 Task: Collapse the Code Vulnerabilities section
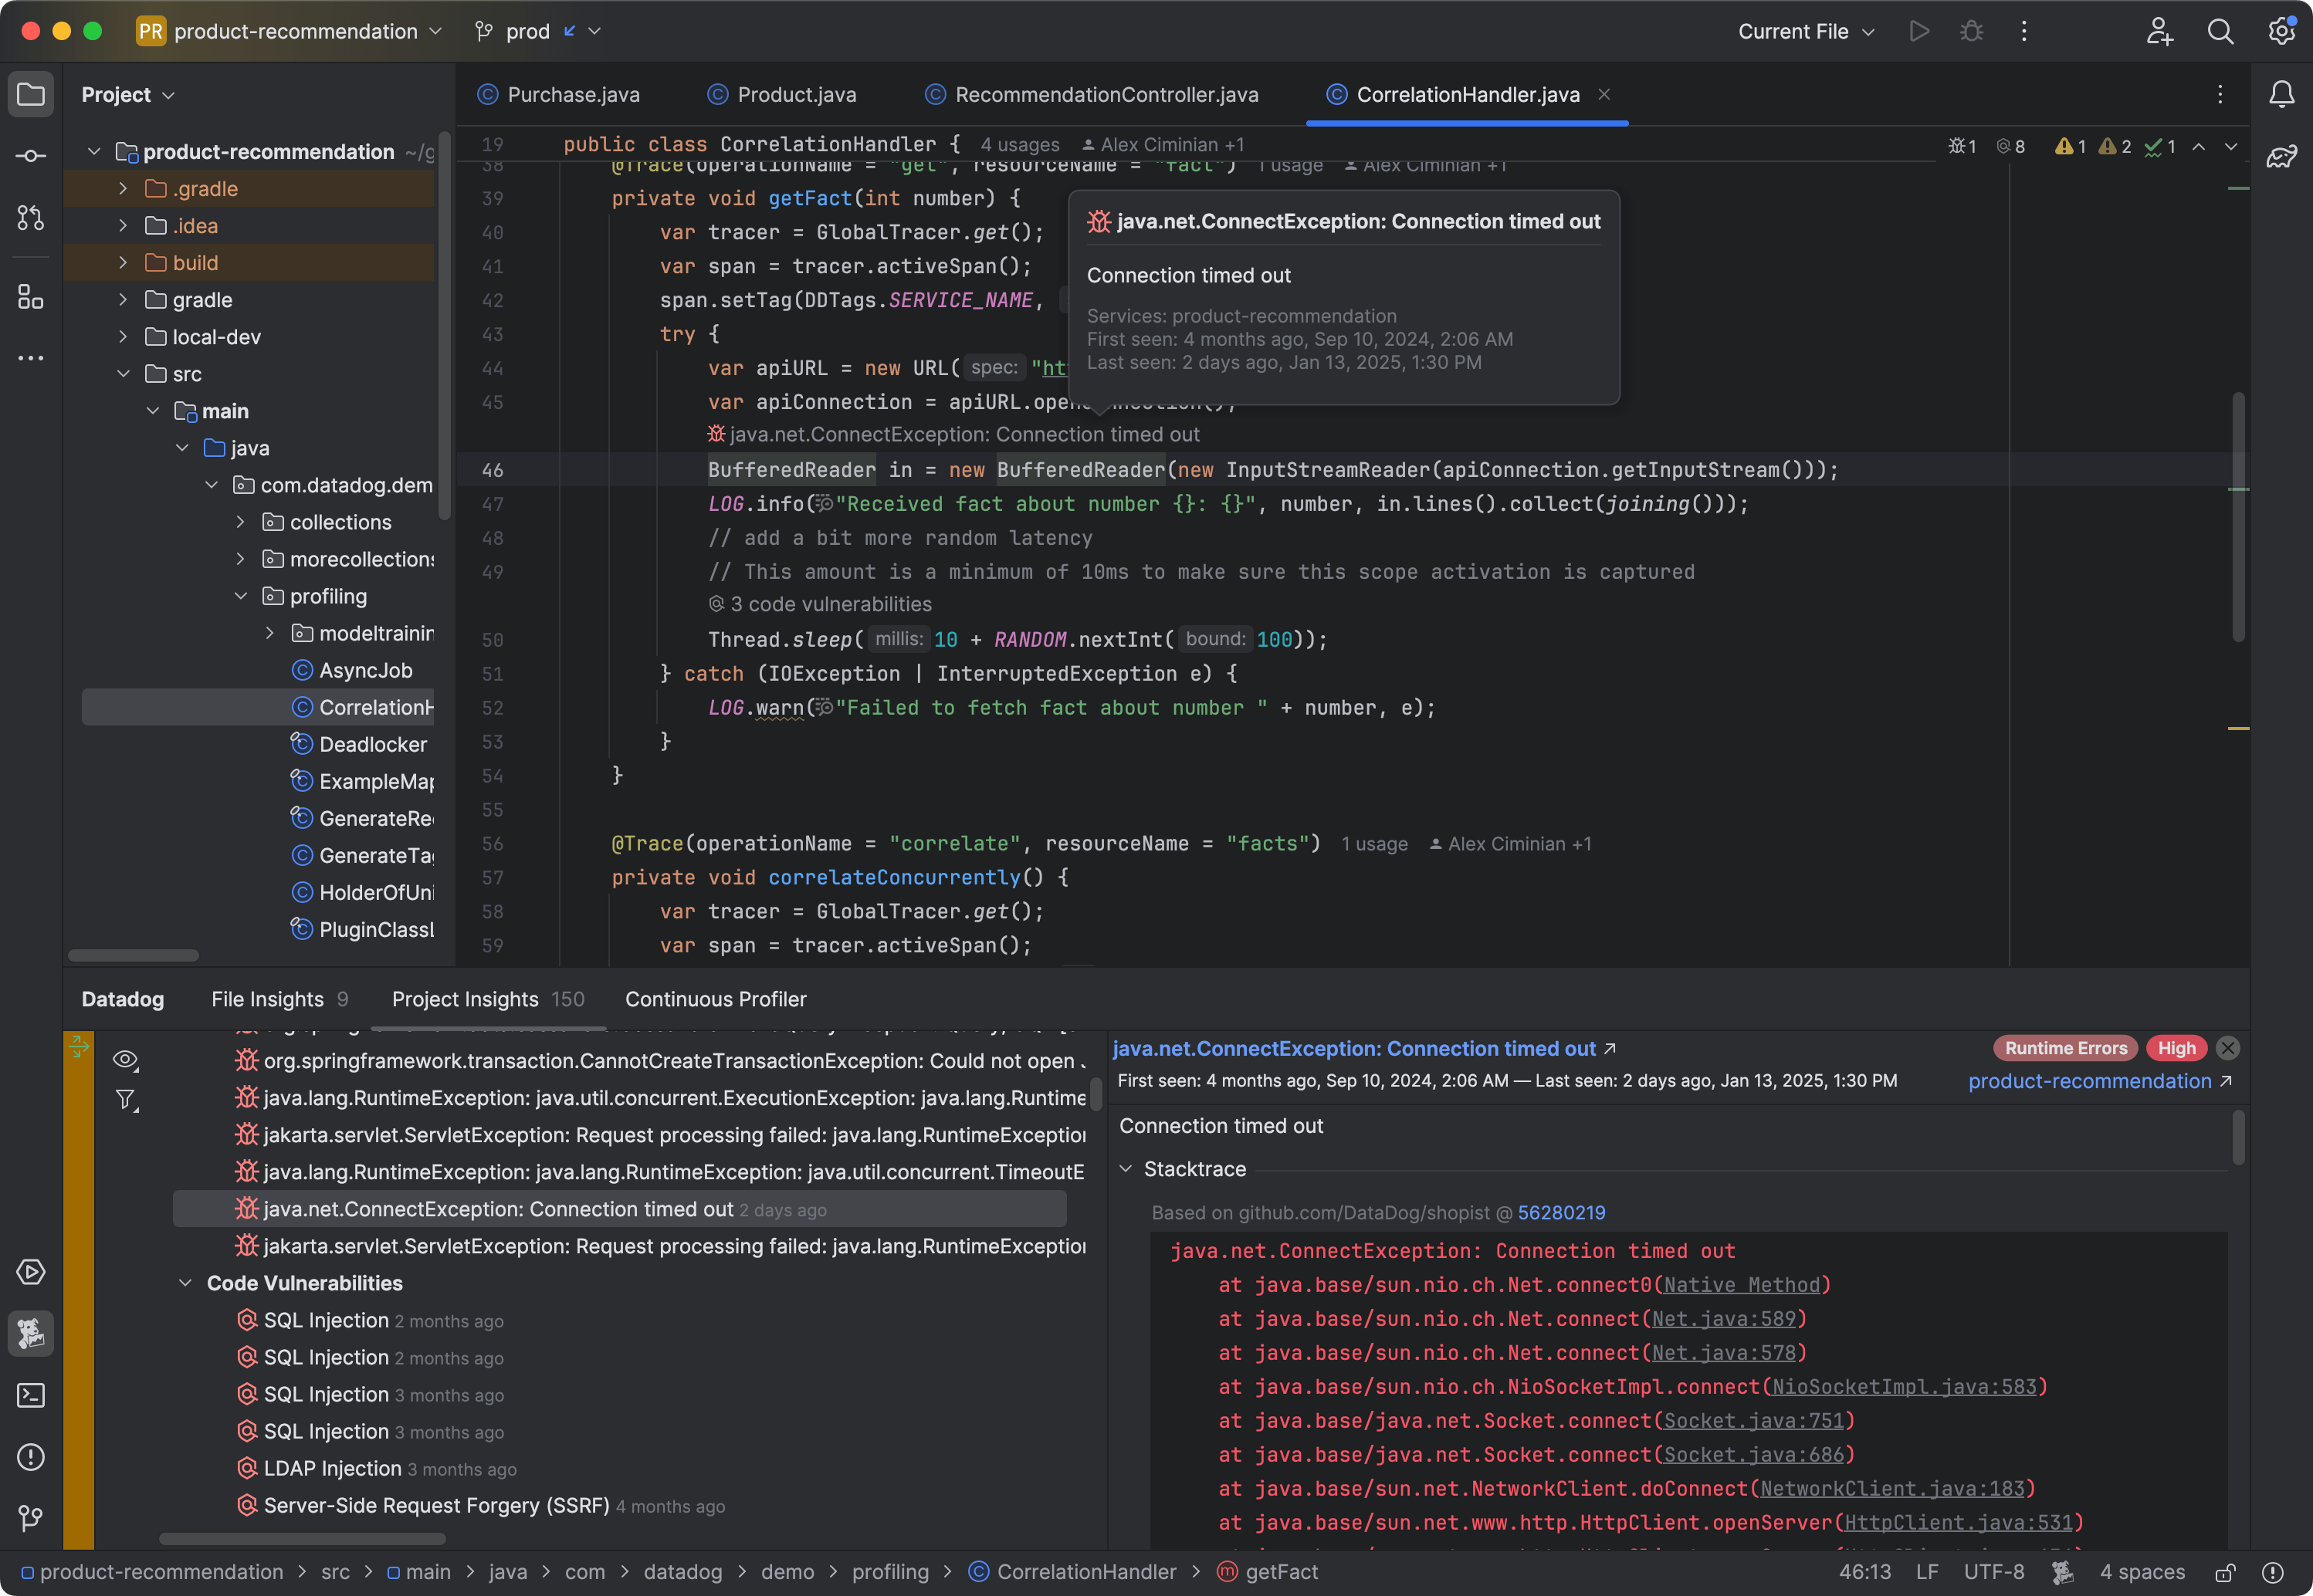(x=186, y=1283)
